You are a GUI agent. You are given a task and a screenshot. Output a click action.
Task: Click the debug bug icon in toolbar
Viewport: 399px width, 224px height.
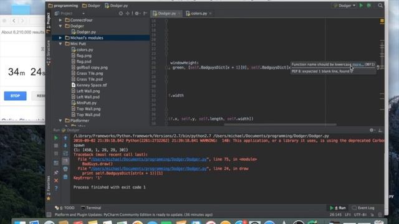368,6
